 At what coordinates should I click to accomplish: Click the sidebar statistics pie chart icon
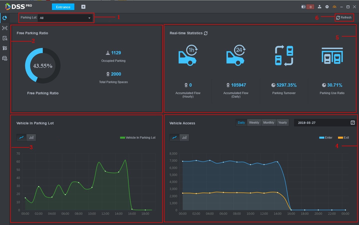4,18
